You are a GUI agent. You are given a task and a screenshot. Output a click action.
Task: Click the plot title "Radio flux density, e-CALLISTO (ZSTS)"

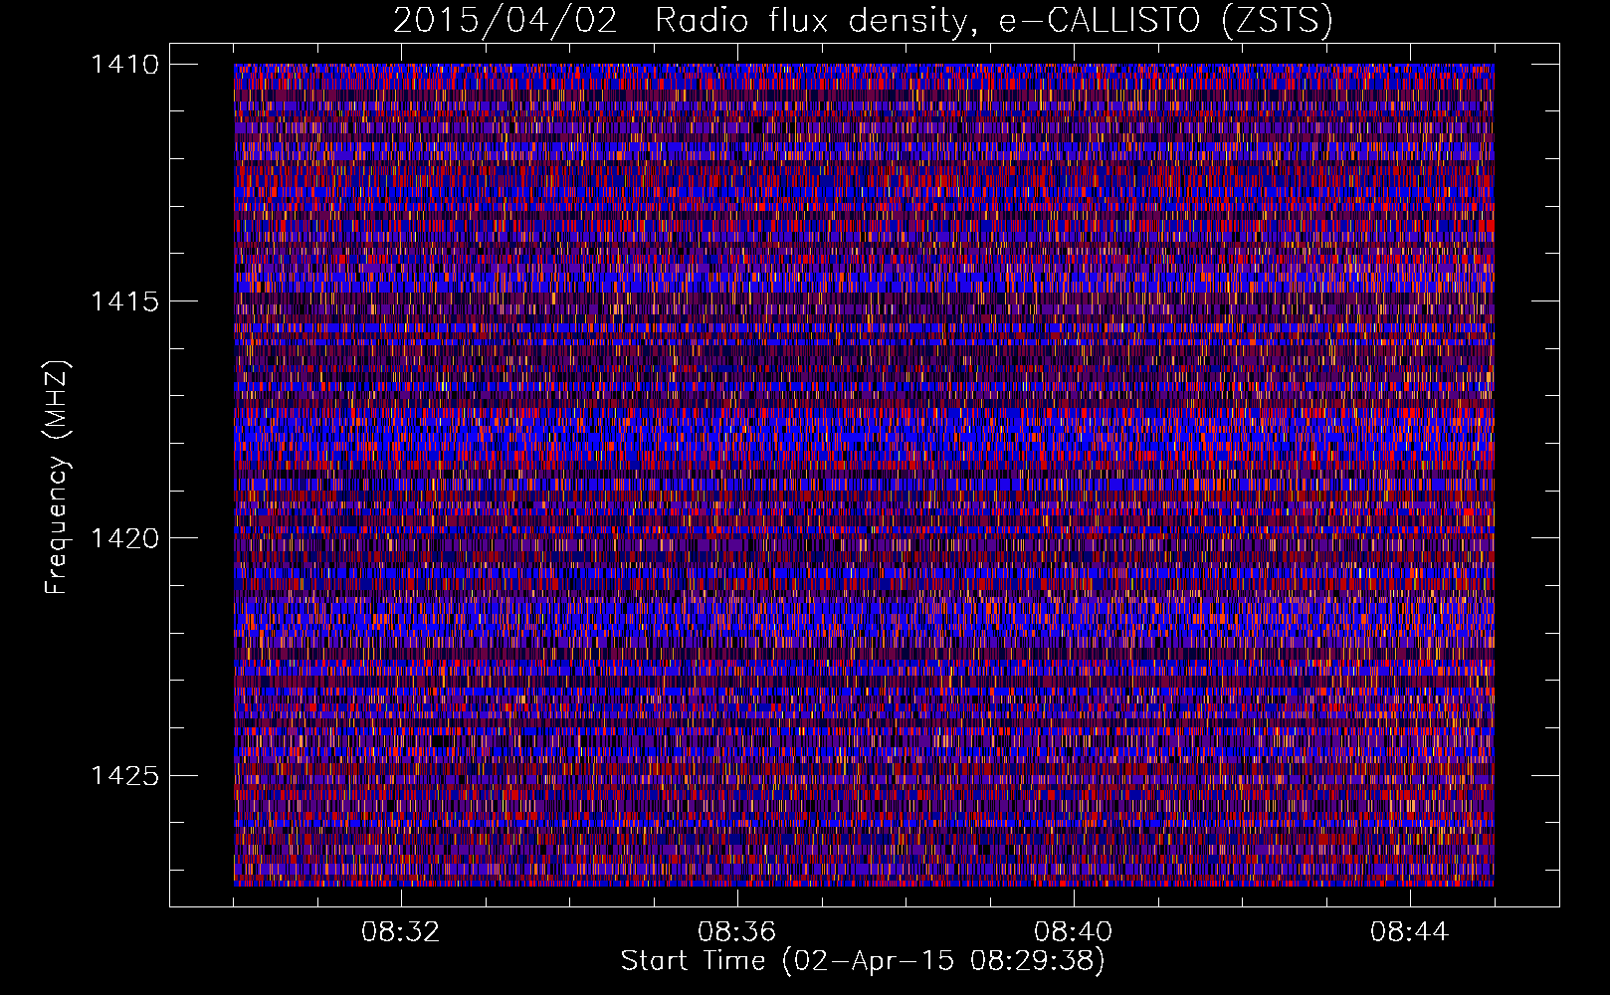(x=994, y=21)
